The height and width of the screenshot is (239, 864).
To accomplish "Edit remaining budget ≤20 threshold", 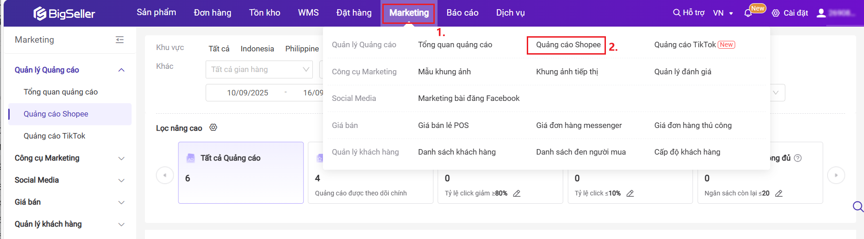I will (x=778, y=194).
